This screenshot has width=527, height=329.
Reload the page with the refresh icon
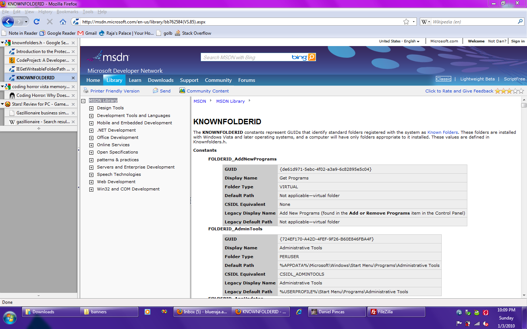point(37,22)
